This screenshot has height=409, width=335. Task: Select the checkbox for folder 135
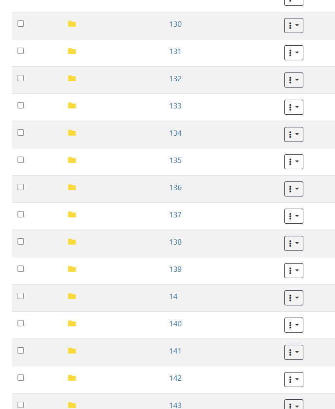coord(20,160)
